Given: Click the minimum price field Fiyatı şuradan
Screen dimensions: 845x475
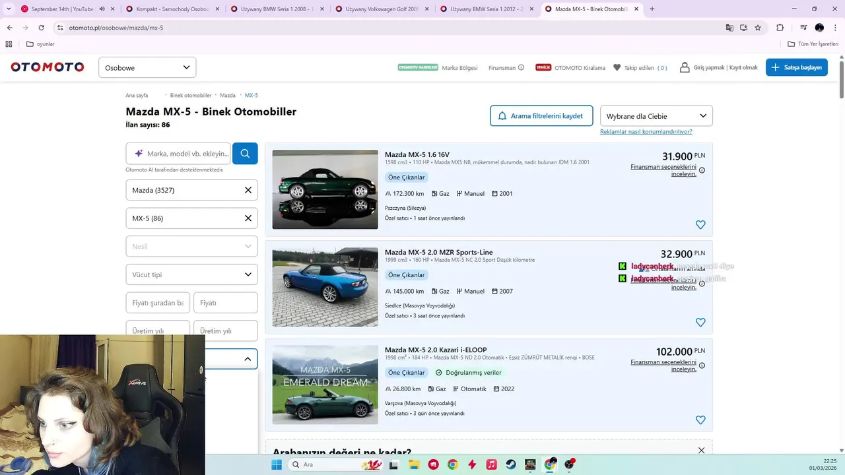Looking at the screenshot, I should click(158, 303).
